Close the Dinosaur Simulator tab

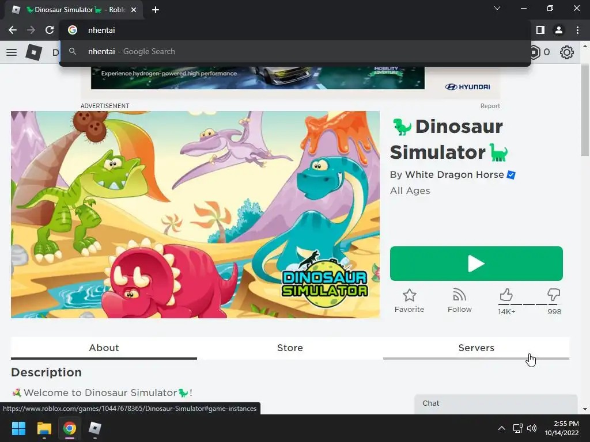[x=133, y=10]
